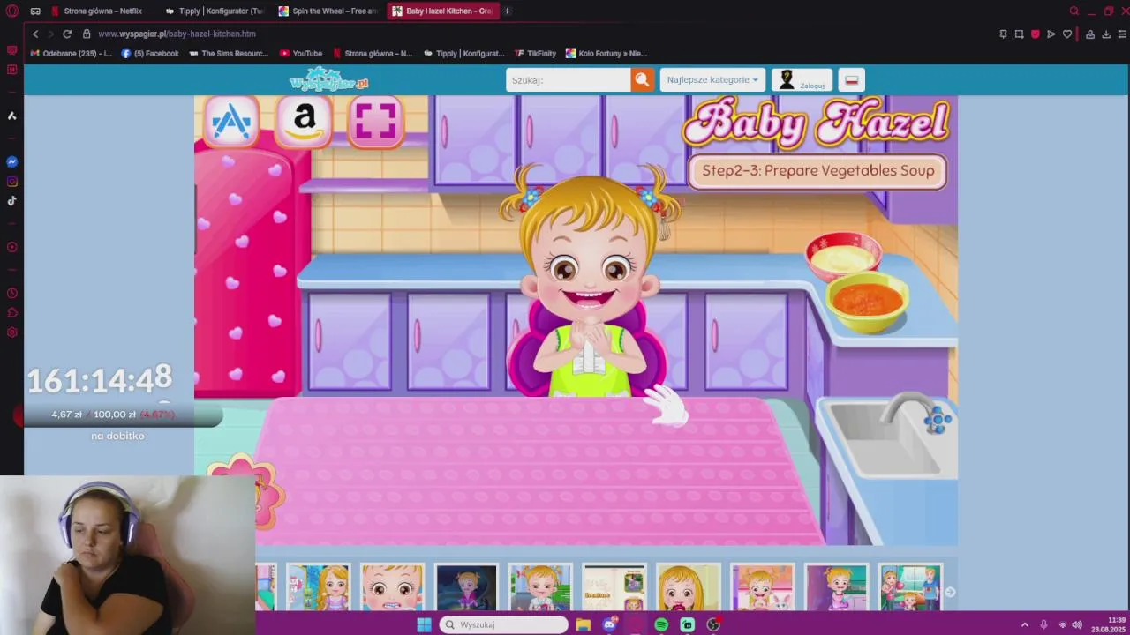Screen dimensions: 1130x635
Task: Open the Spotify taskbar icon
Action: 661,624
